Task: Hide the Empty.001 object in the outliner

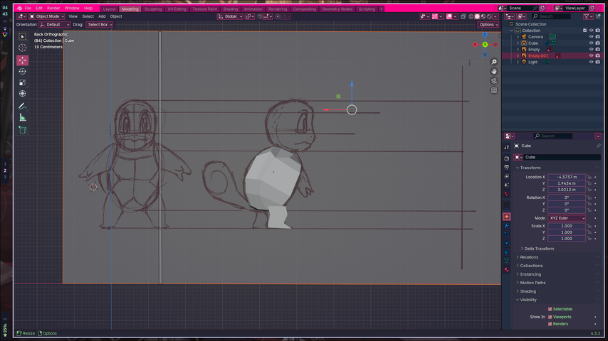Action: (x=592, y=55)
